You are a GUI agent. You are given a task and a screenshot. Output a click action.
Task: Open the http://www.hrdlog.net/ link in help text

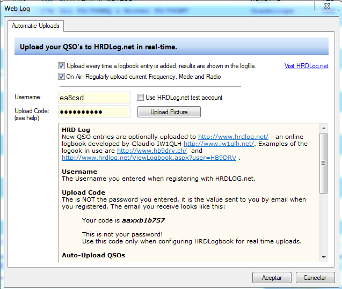(x=233, y=137)
